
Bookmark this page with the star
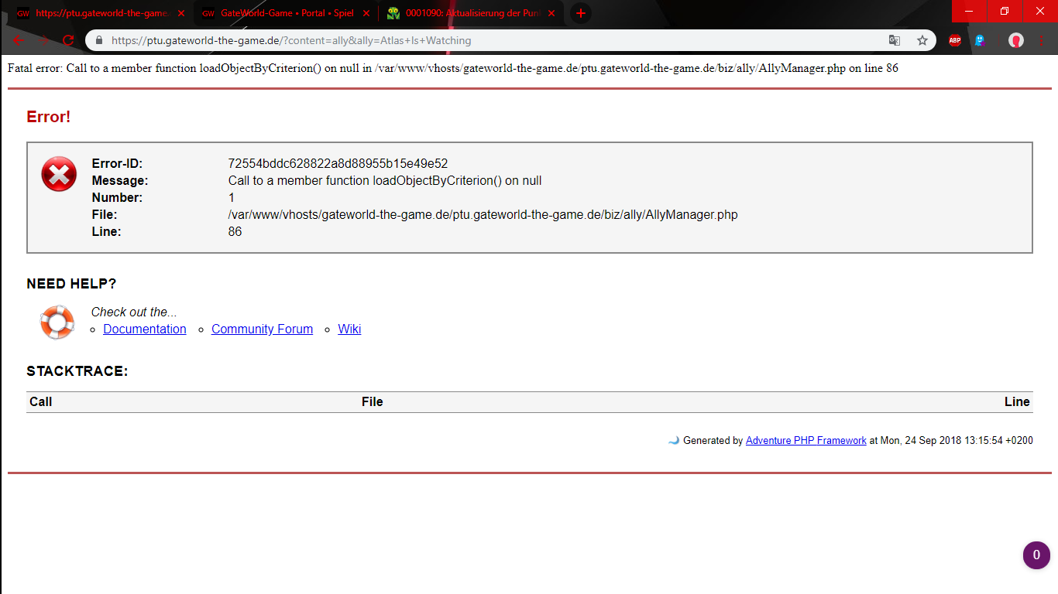922,41
